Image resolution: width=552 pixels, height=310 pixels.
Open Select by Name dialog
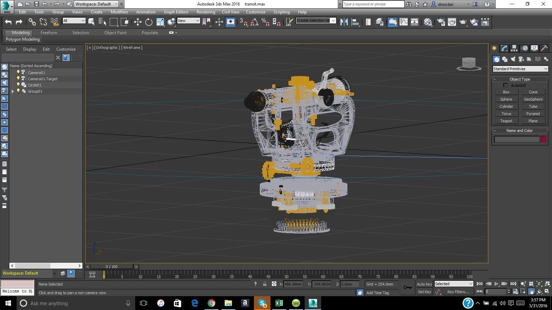pyautogui.click(x=102, y=22)
